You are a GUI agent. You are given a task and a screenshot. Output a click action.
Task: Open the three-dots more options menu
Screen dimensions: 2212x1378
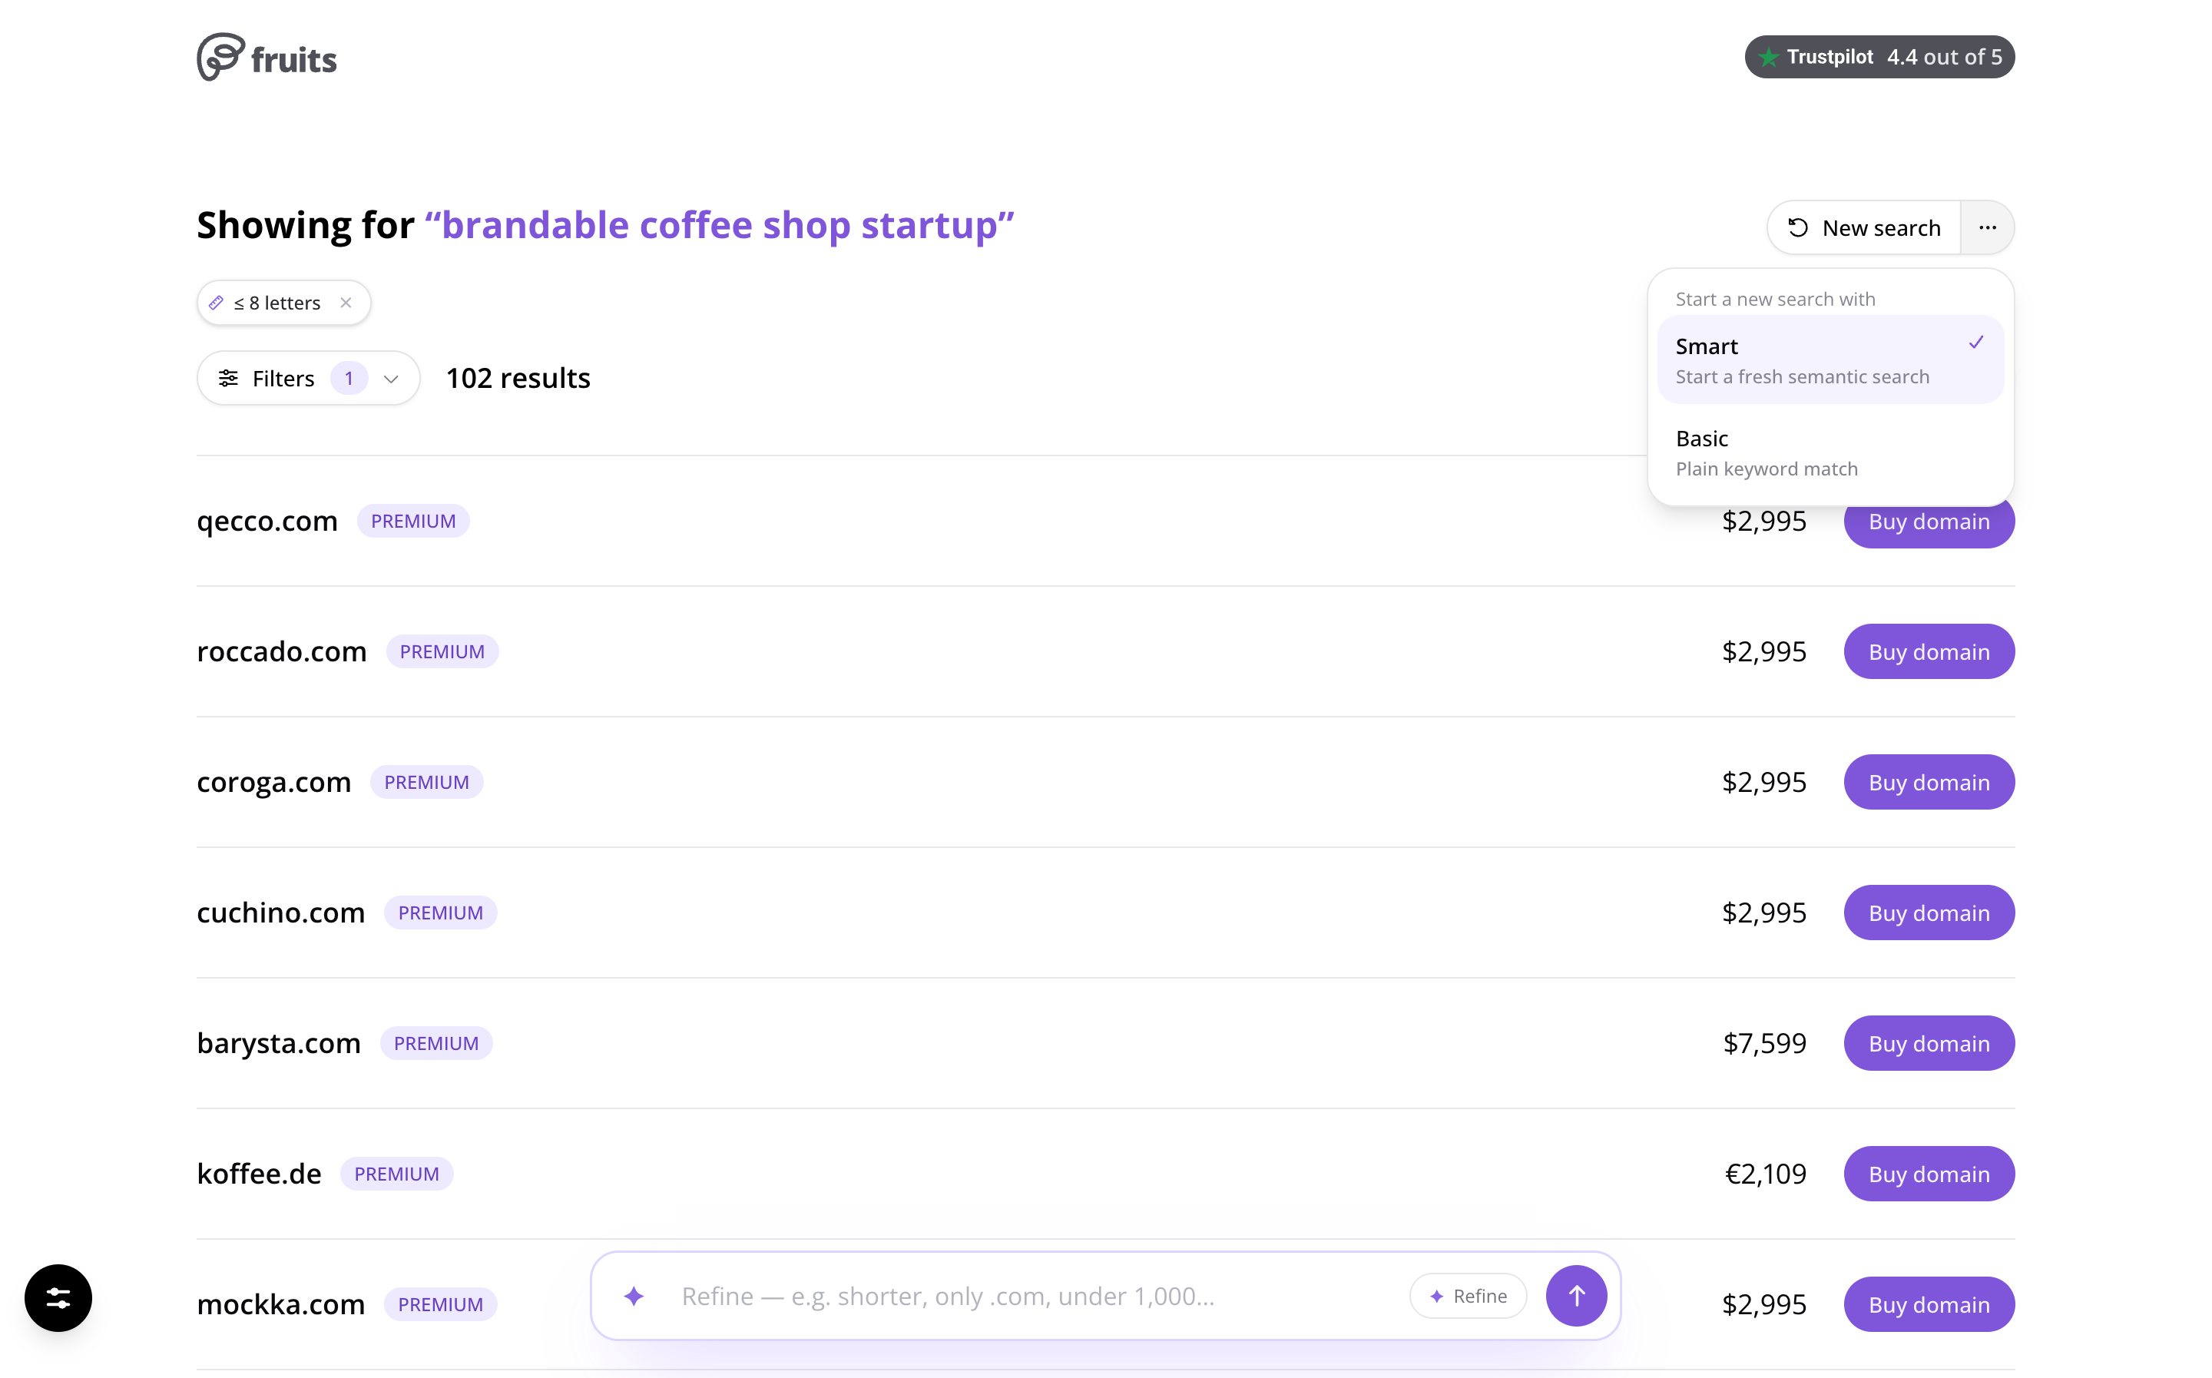tap(1987, 228)
